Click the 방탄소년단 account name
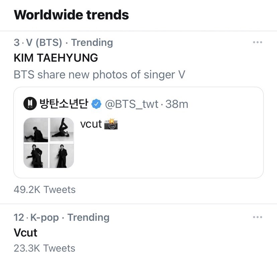 [64, 104]
